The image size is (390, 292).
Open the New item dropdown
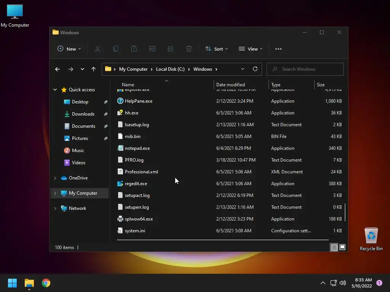[69, 49]
